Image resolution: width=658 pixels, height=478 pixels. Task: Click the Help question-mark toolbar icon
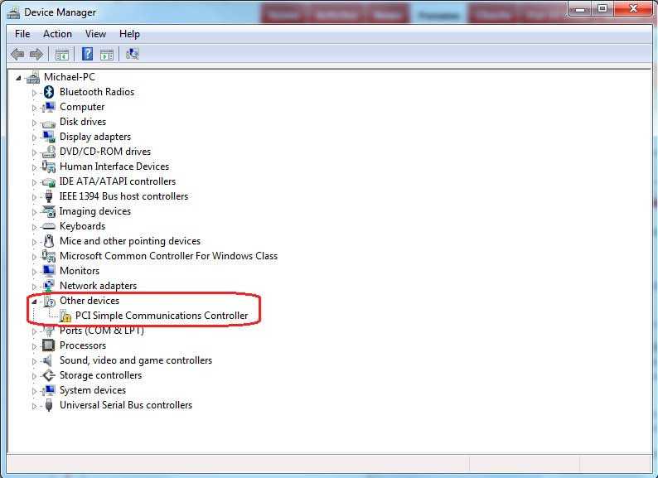pos(87,54)
